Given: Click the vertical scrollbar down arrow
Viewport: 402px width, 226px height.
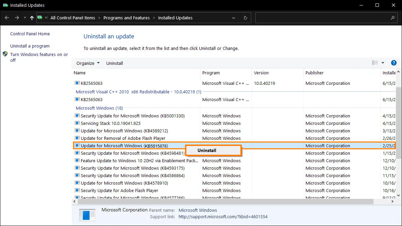Looking at the screenshot, I should click(398, 195).
